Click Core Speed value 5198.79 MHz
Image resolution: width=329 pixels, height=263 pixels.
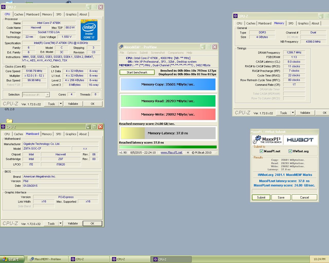coord(34,71)
